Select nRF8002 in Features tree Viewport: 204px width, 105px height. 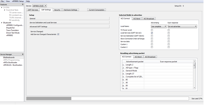[10, 35]
